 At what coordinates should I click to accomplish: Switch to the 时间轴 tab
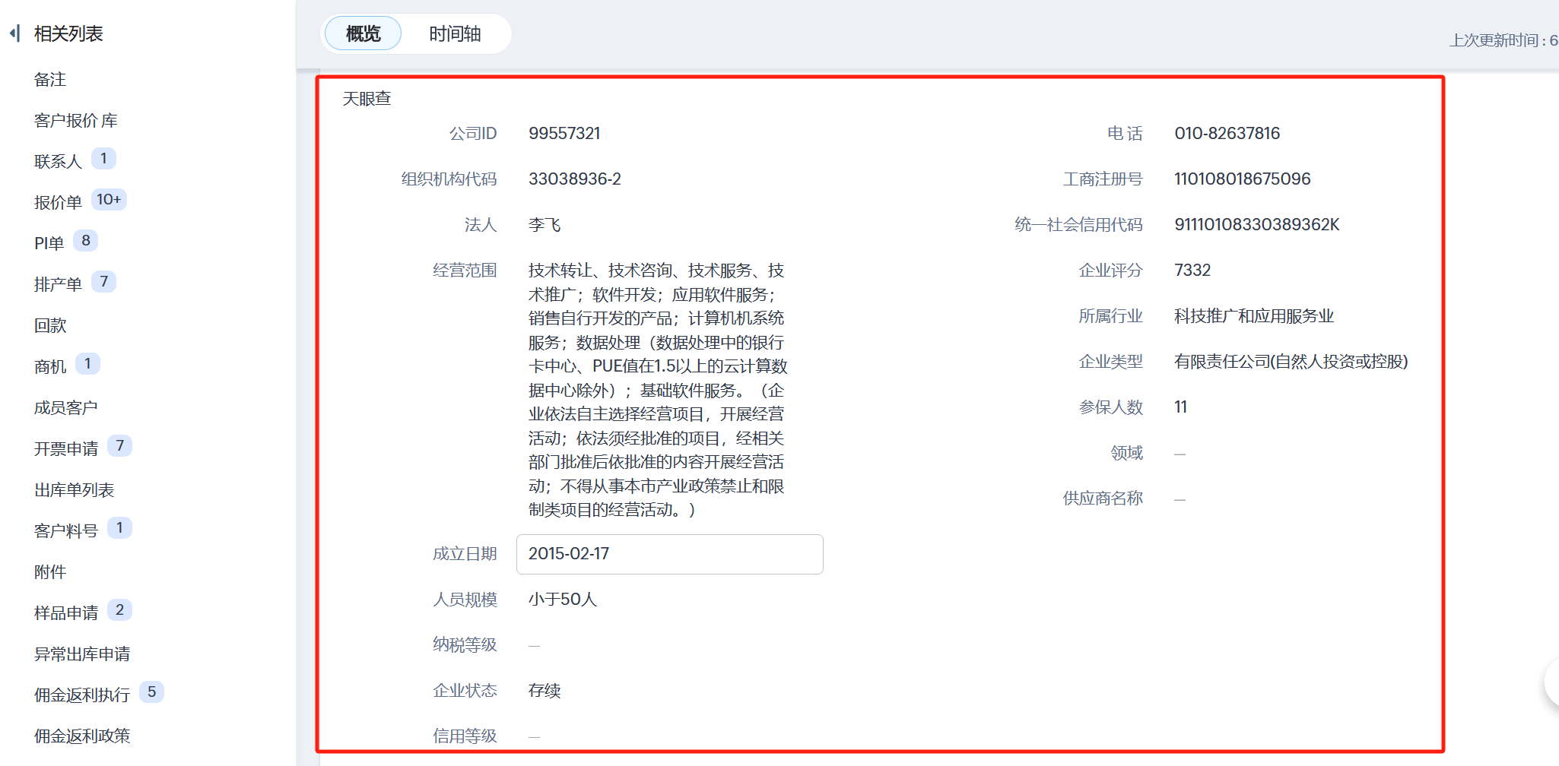tap(454, 33)
